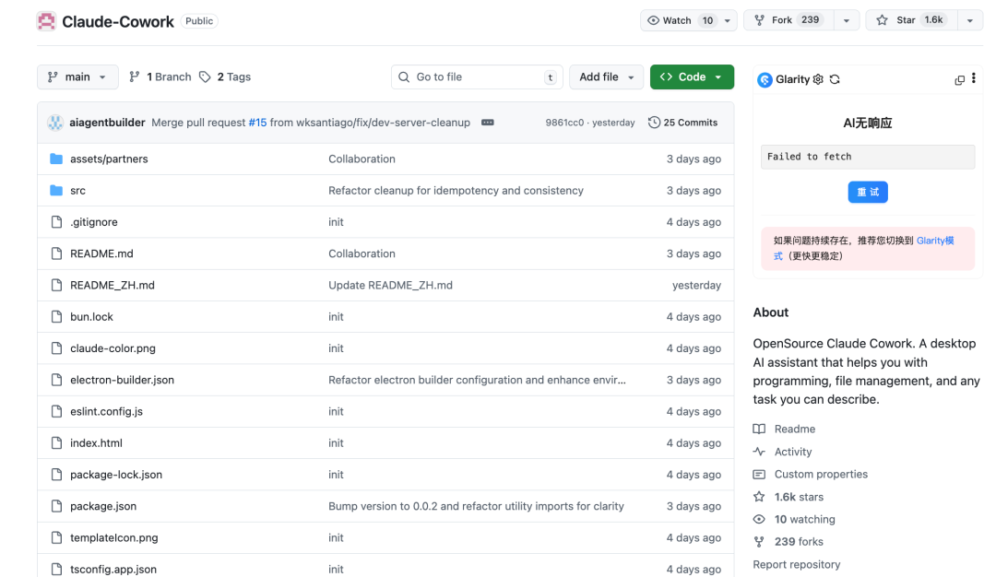
Task: Open the Fork options dropdown arrow
Action: (x=847, y=20)
